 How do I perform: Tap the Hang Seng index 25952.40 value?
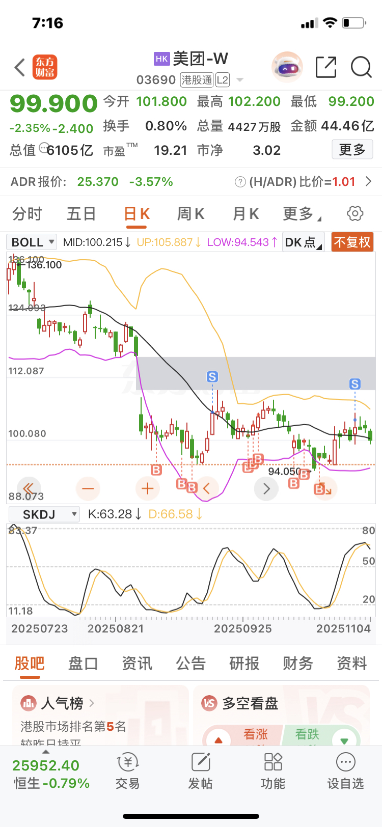point(46,765)
